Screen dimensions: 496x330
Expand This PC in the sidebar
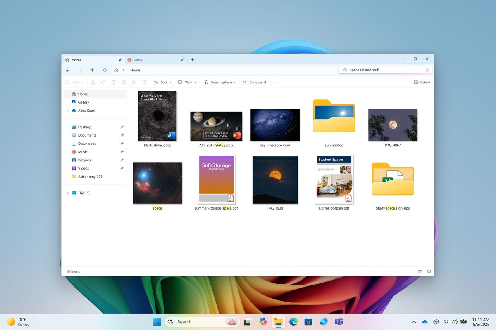click(68, 193)
